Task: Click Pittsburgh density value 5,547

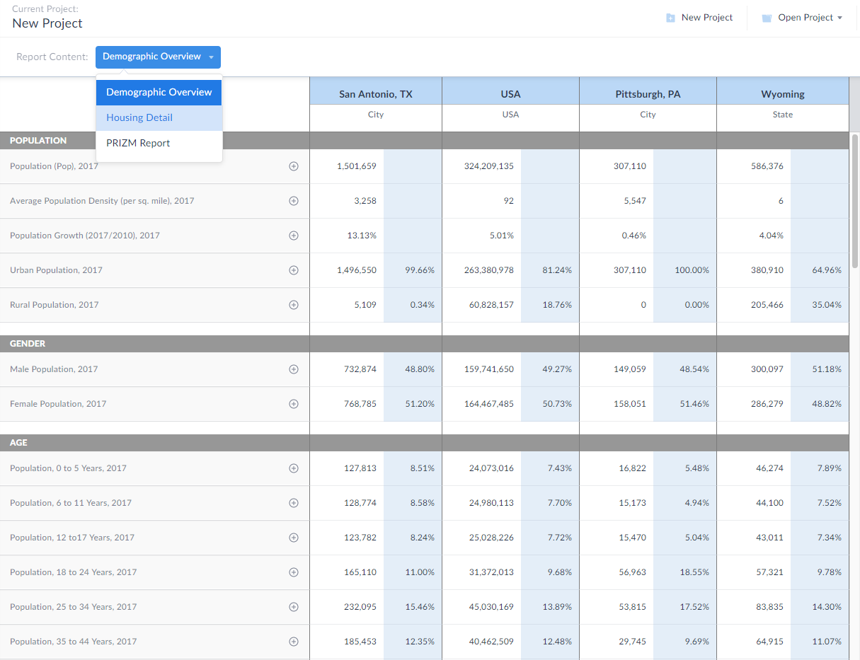Action: 635,201
